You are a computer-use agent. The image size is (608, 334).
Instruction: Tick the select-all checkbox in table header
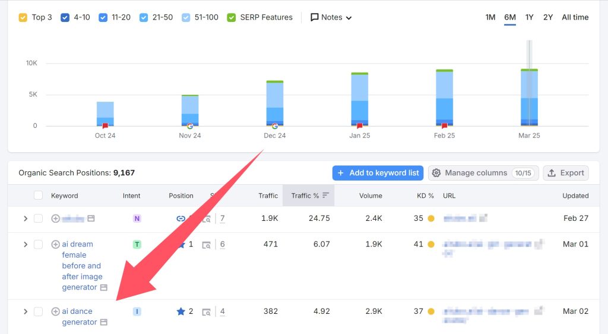38,195
